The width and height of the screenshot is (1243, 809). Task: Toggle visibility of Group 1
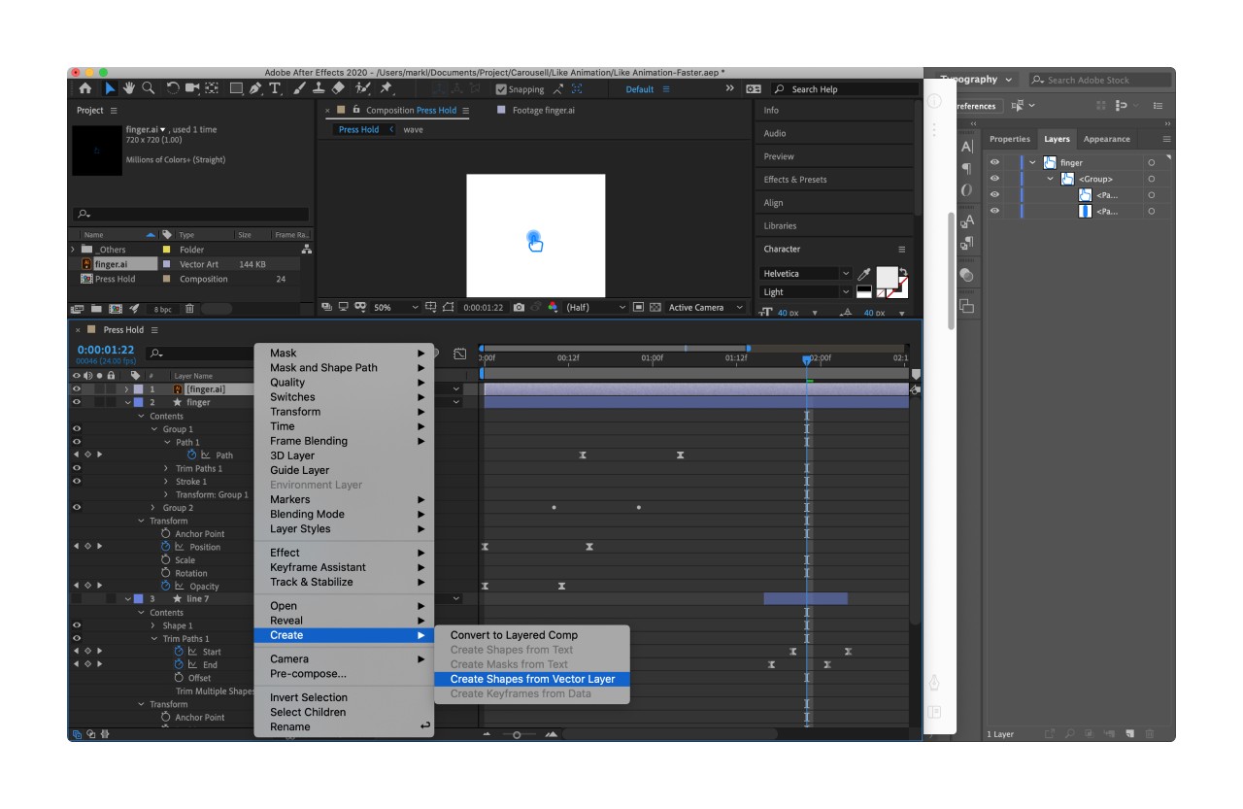(77, 428)
